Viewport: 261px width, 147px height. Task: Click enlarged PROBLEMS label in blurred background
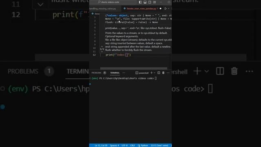click(x=23, y=71)
